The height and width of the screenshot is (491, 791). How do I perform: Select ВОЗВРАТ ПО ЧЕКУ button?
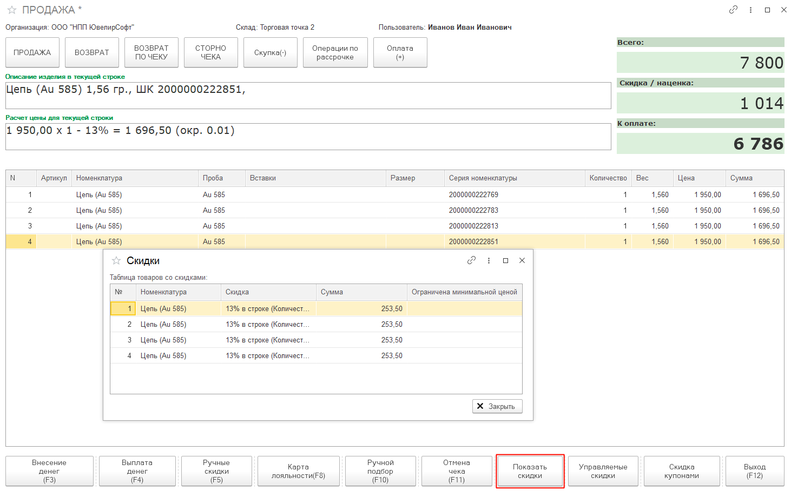[151, 52]
